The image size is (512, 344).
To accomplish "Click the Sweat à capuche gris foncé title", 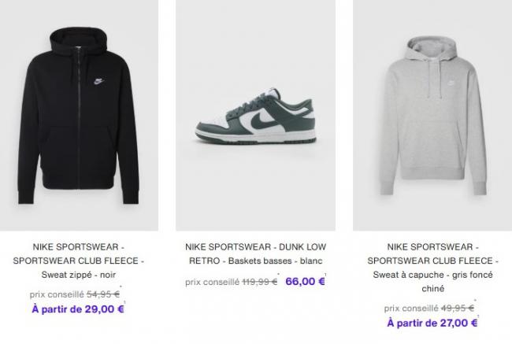I will (432, 268).
